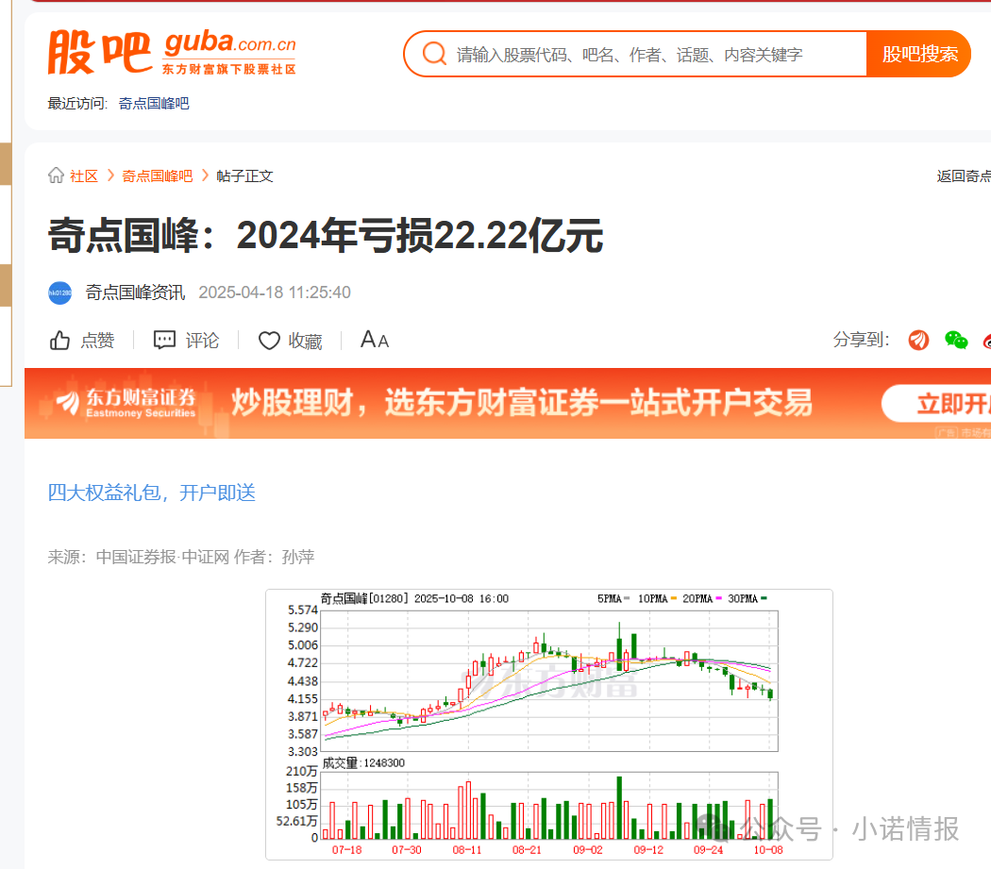Viewport: 991px width, 869px height.
Task: Go to 社区 in the breadcrumb
Action: coord(83,175)
